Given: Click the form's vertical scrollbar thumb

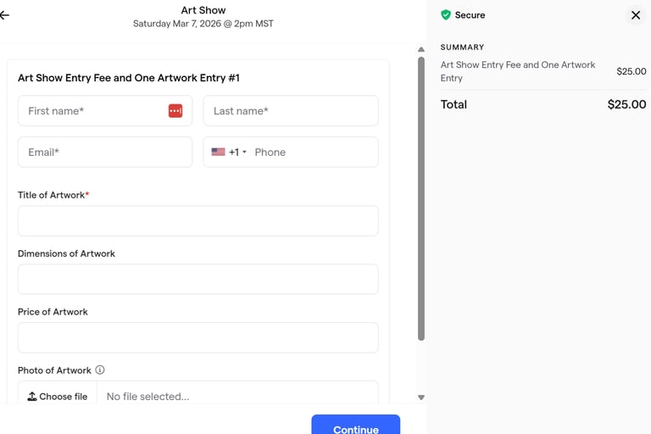Looking at the screenshot, I should [x=421, y=199].
